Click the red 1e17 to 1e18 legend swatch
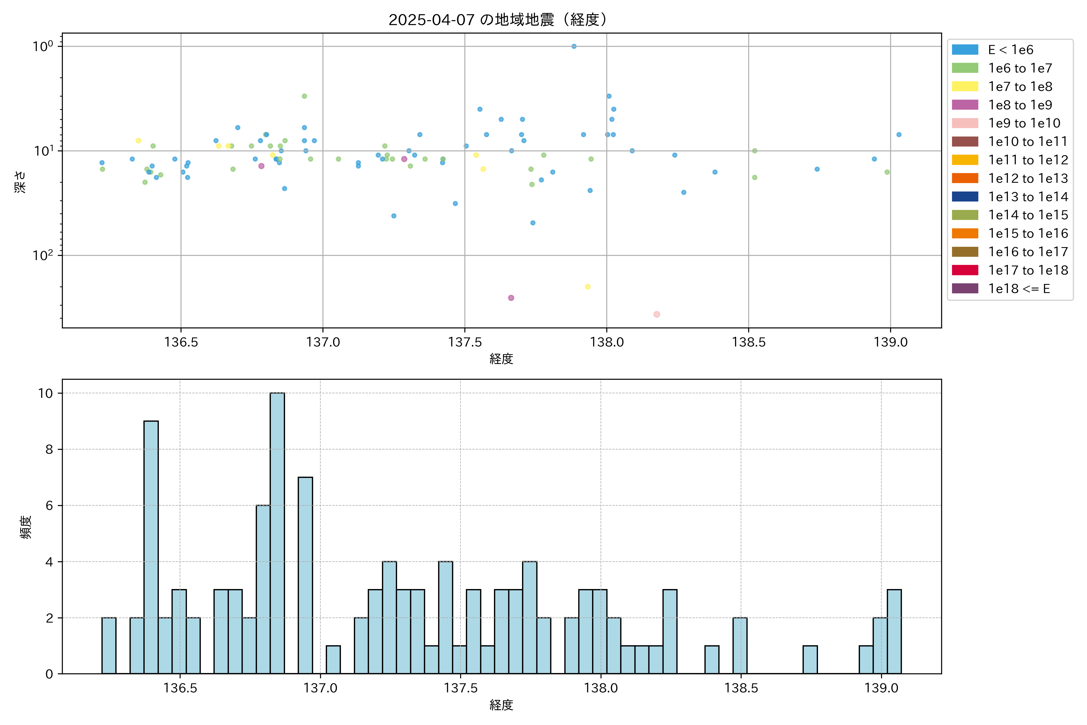This screenshot has width=1087, height=725. (x=965, y=270)
